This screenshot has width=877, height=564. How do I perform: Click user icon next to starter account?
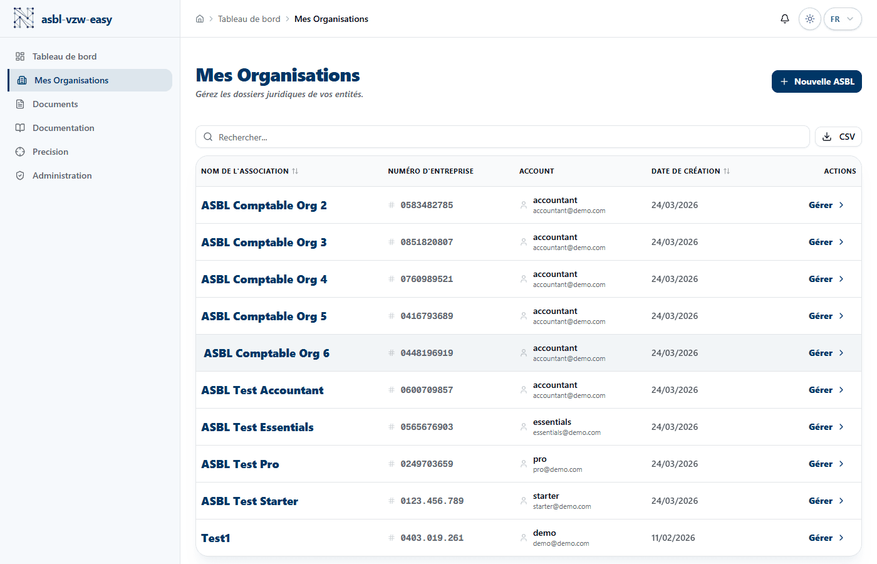pyautogui.click(x=524, y=501)
